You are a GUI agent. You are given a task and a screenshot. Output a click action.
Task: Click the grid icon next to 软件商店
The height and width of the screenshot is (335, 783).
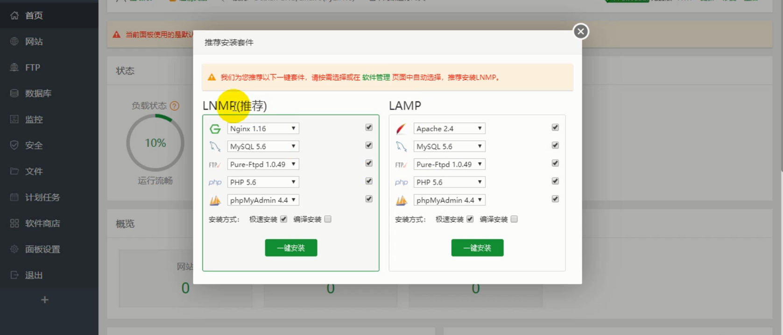tap(14, 223)
